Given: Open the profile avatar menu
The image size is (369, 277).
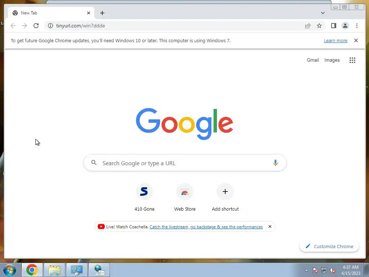Looking at the screenshot, I should click(x=345, y=26).
